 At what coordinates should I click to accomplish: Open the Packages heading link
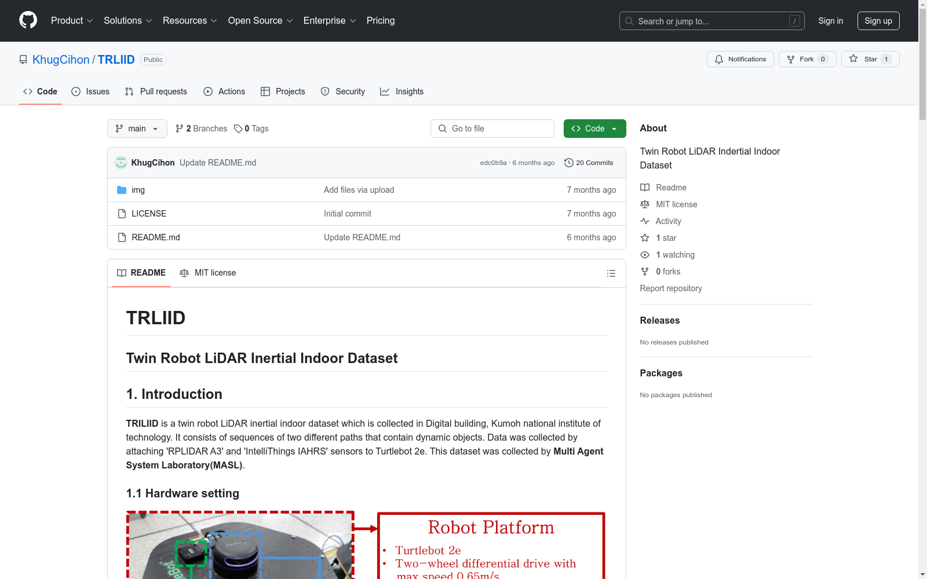click(661, 373)
